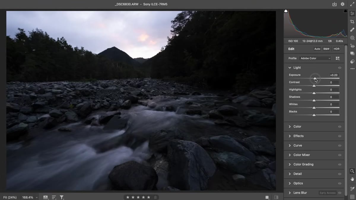Toggle visibility of Color panel edits
Image resolution: width=356 pixels, height=200 pixels.
(x=340, y=127)
